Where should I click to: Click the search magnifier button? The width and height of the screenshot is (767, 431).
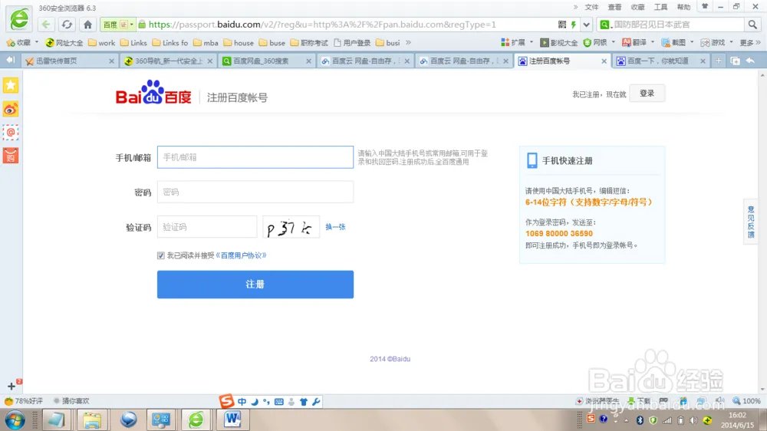click(x=752, y=25)
